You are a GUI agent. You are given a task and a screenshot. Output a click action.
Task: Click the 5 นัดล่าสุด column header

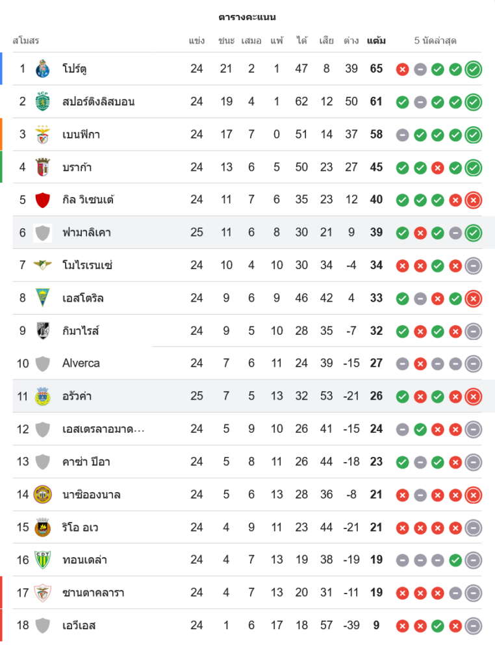point(435,40)
